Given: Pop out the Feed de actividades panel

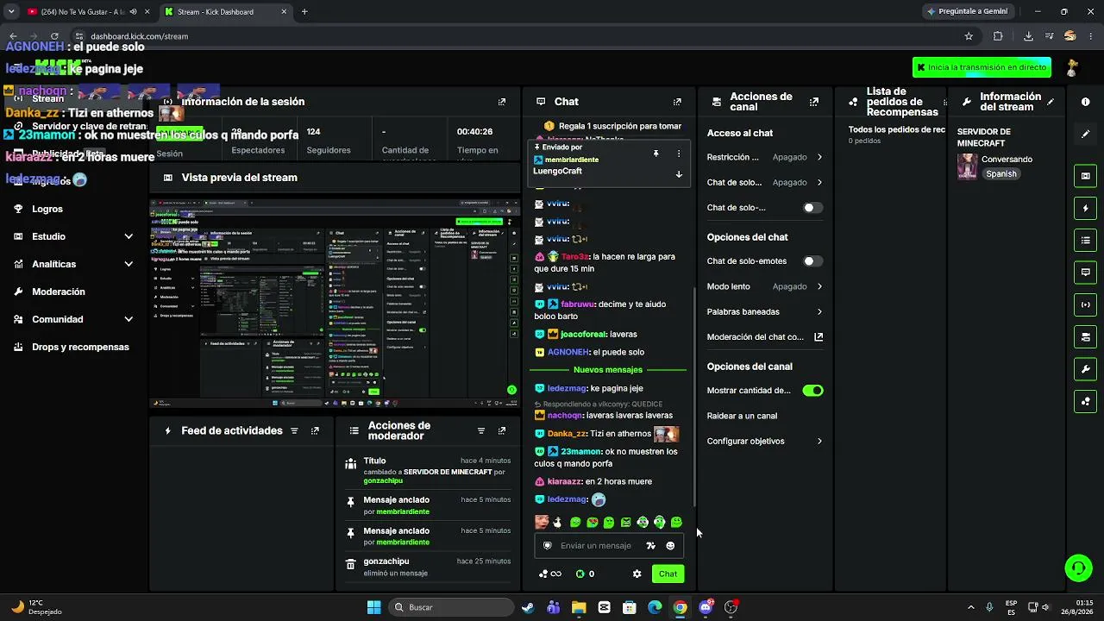Looking at the screenshot, I should click(315, 430).
